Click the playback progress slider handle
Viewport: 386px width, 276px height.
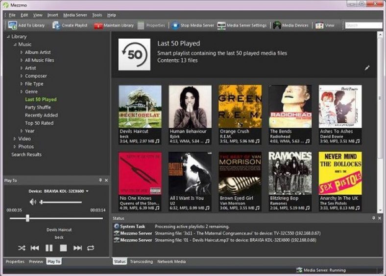point(27,218)
